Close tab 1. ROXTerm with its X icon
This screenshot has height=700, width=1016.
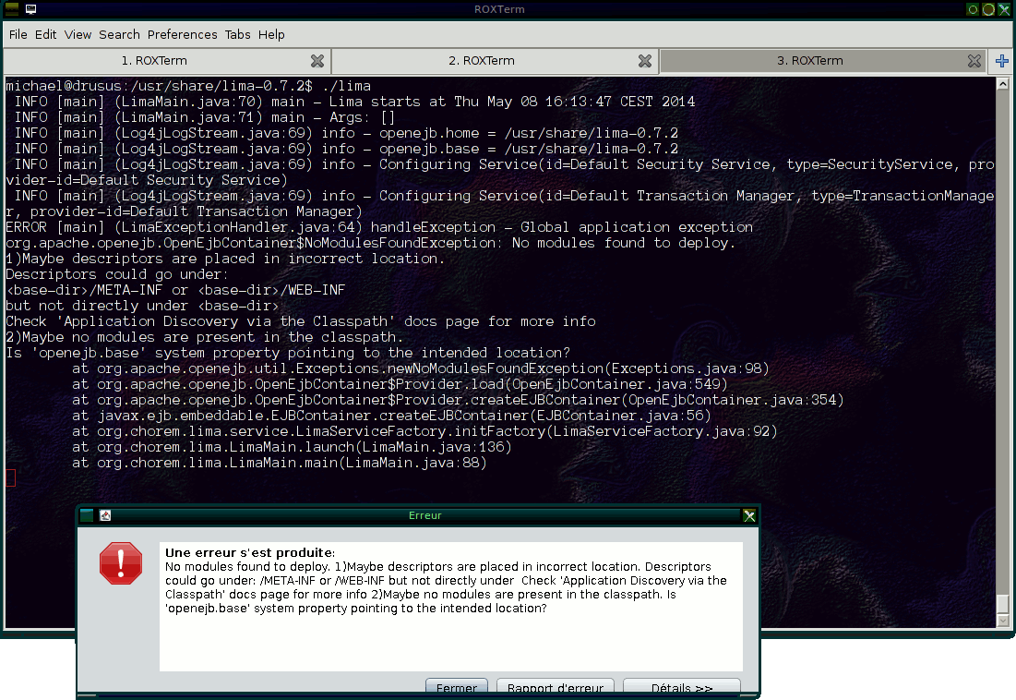point(317,61)
